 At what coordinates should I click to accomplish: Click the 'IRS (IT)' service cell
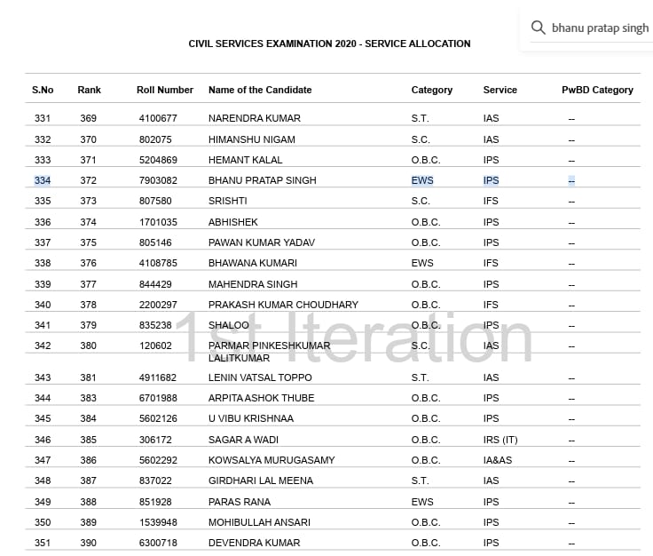click(500, 440)
